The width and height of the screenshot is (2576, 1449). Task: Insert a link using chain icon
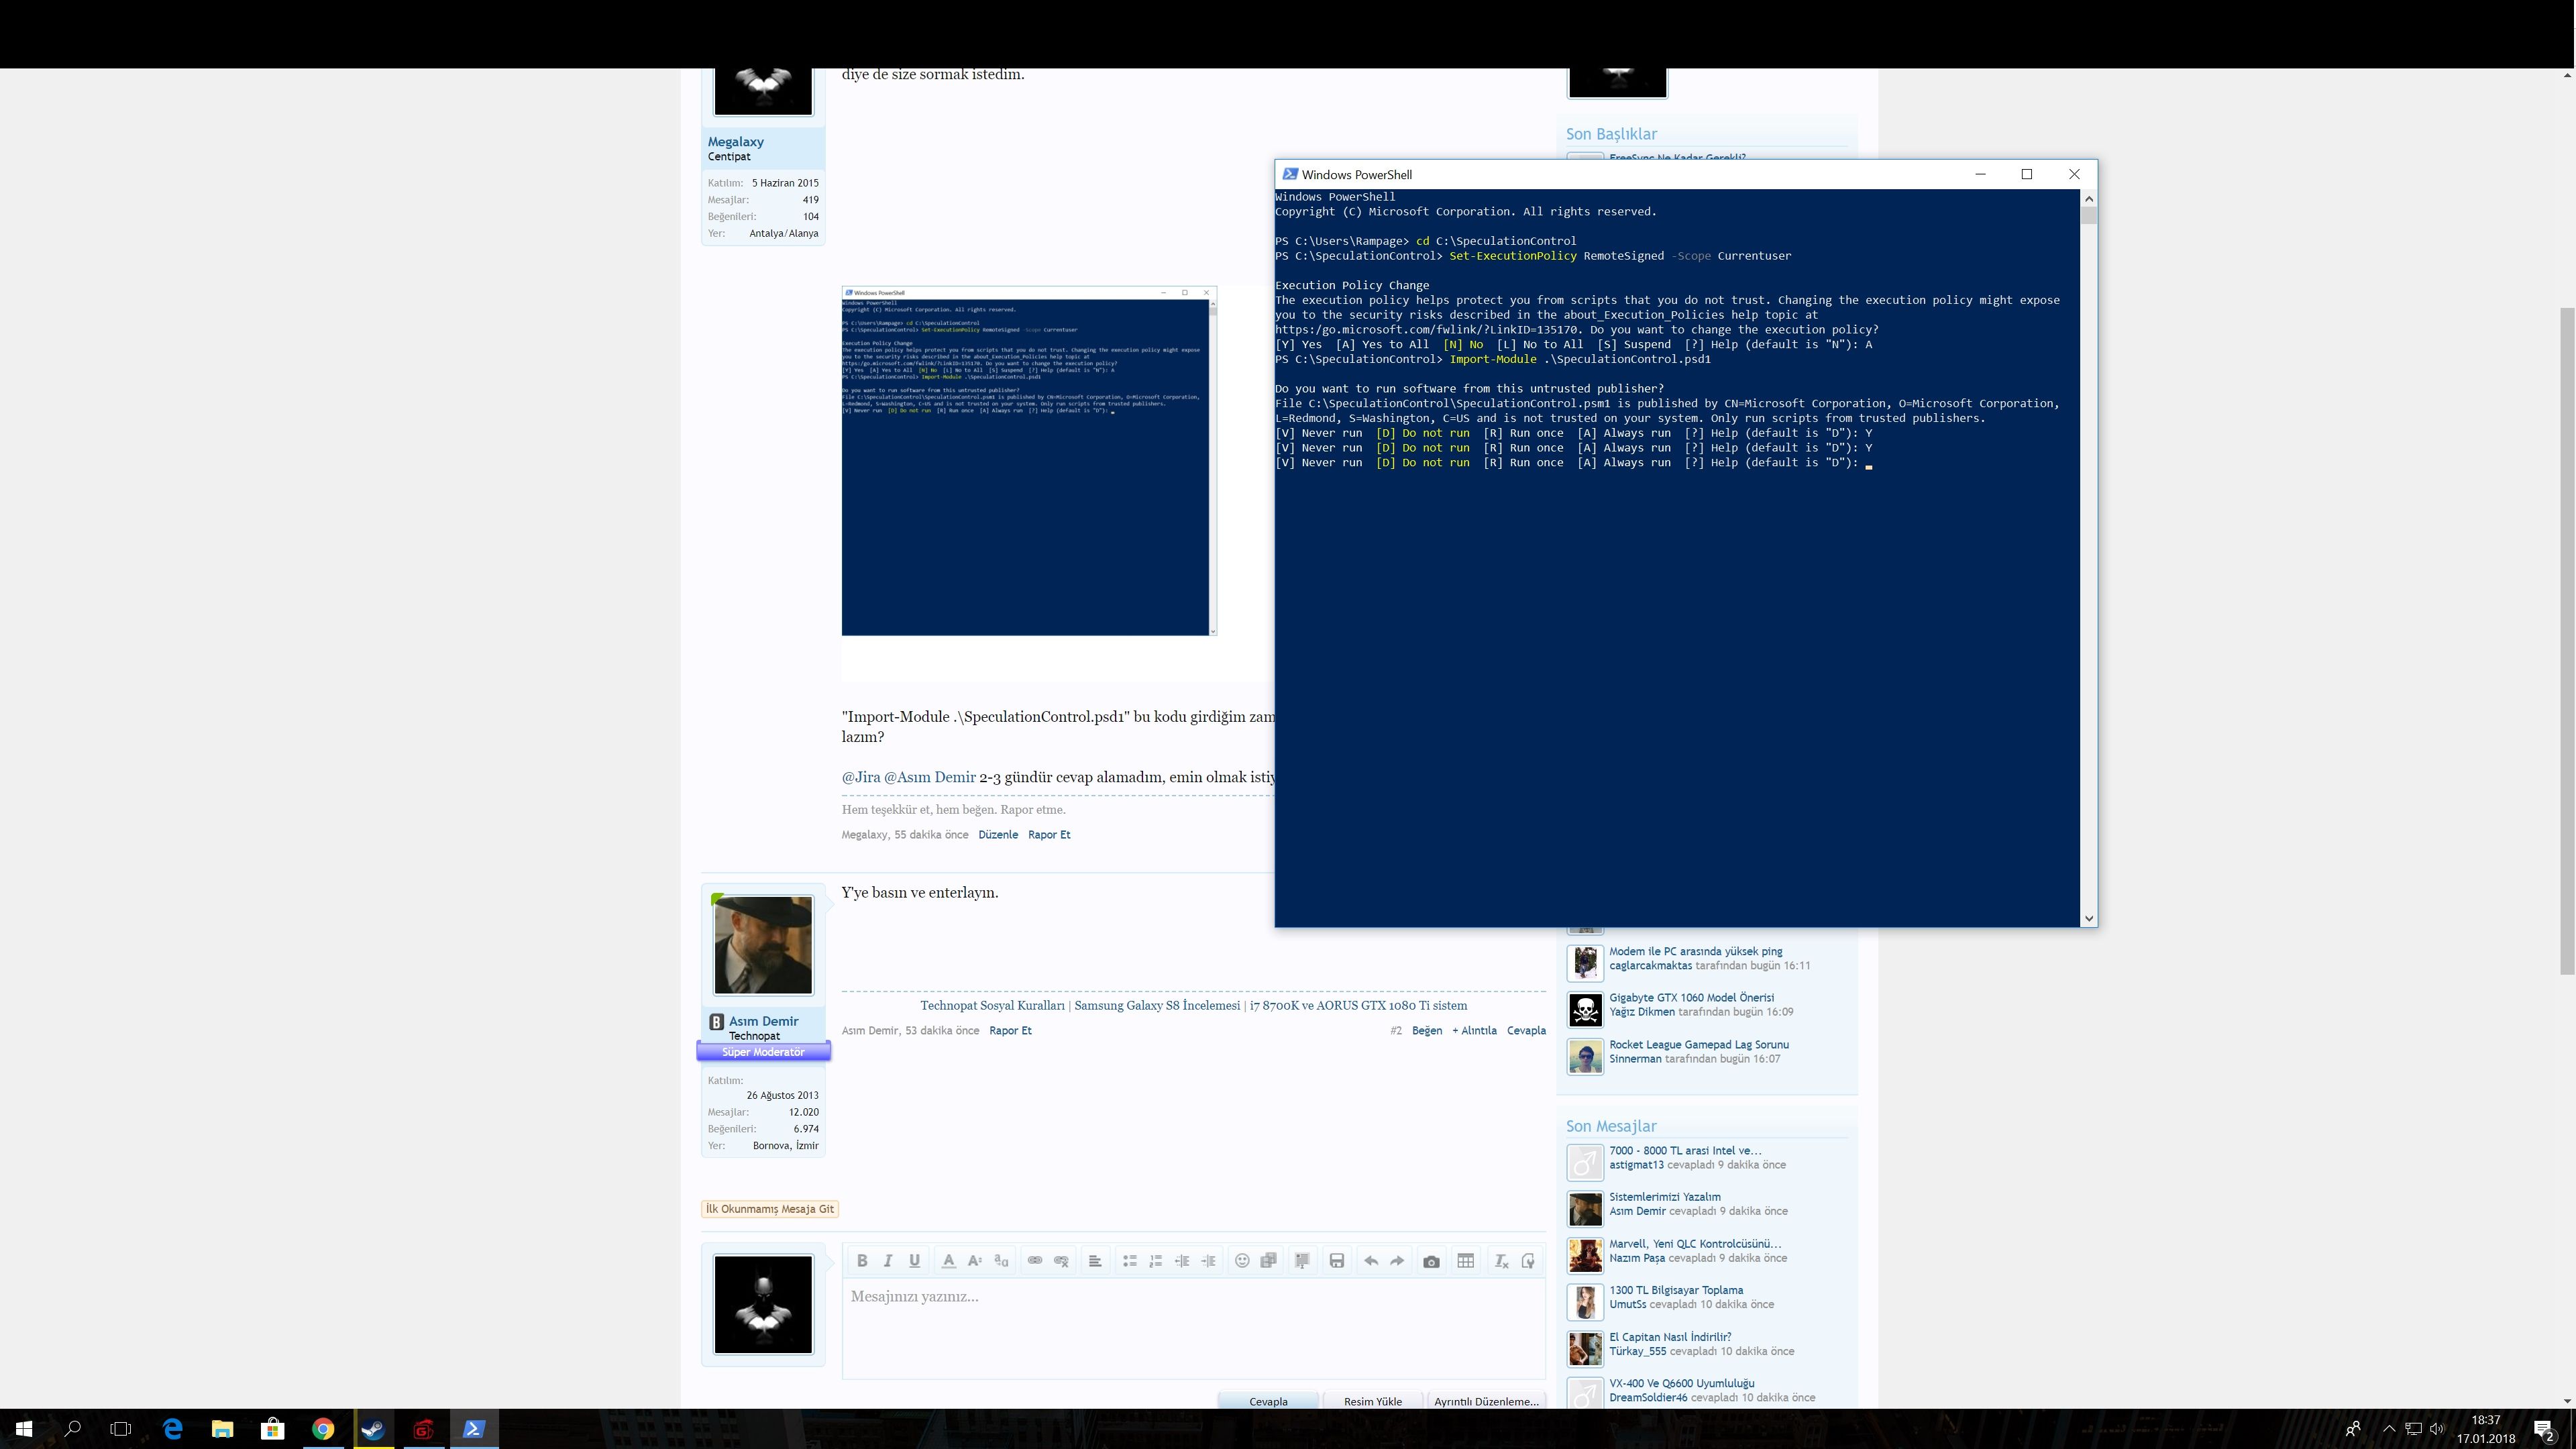pyautogui.click(x=1035, y=1261)
